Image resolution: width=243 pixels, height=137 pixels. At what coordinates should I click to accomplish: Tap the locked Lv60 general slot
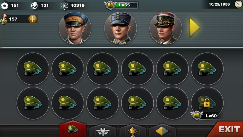point(207,103)
